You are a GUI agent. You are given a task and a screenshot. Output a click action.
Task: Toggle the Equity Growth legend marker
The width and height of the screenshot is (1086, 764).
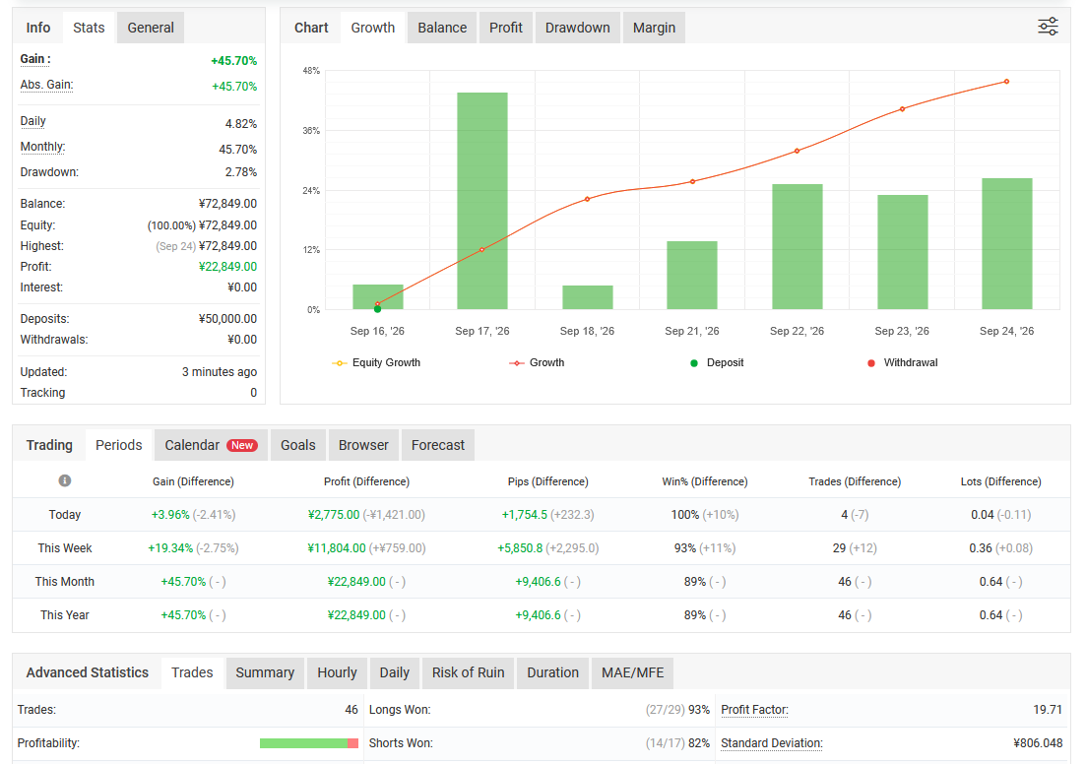(340, 363)
